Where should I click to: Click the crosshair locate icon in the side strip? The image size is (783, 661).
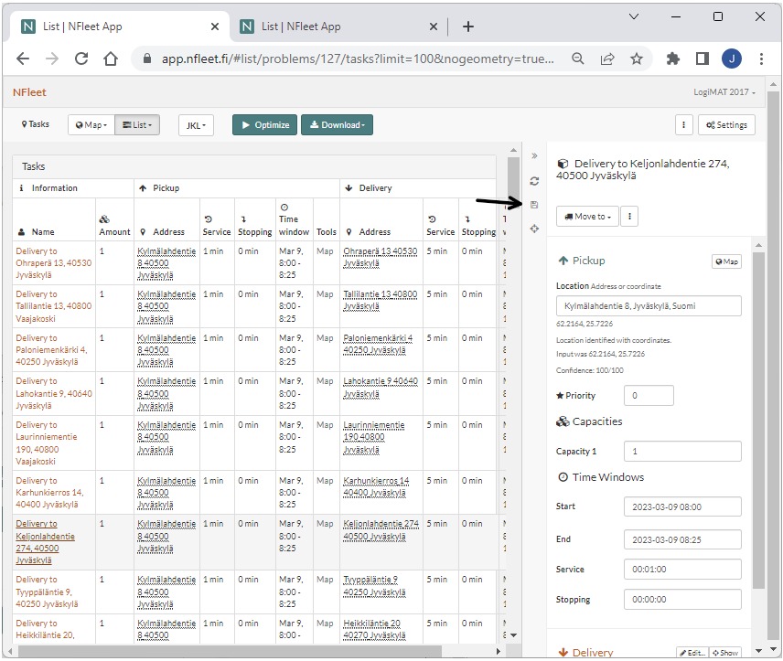[x=534, y=229]
